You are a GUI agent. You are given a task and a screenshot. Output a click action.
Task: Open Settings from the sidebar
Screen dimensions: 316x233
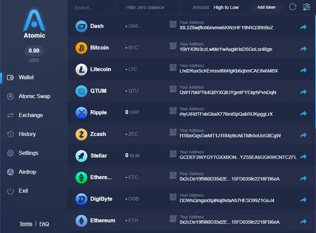tap(22, 153)
